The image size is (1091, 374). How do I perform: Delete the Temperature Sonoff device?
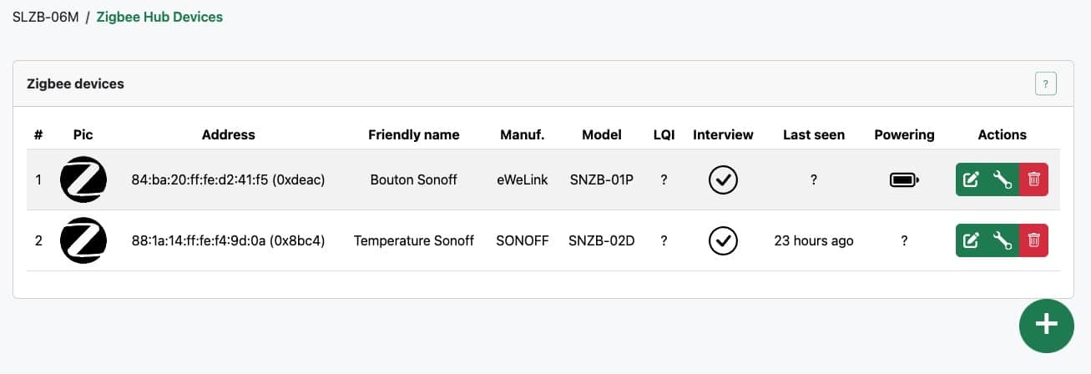[1033, 240]
